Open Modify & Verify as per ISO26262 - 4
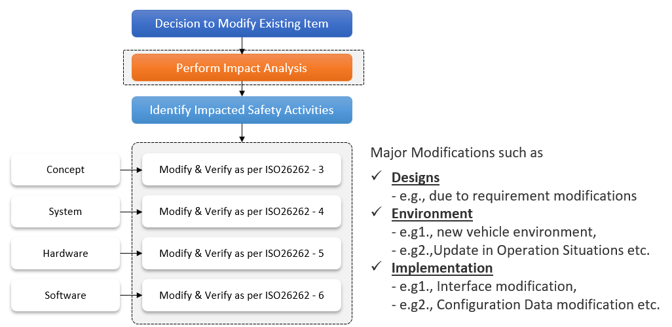The image size is (672, 327). [242, 211]
